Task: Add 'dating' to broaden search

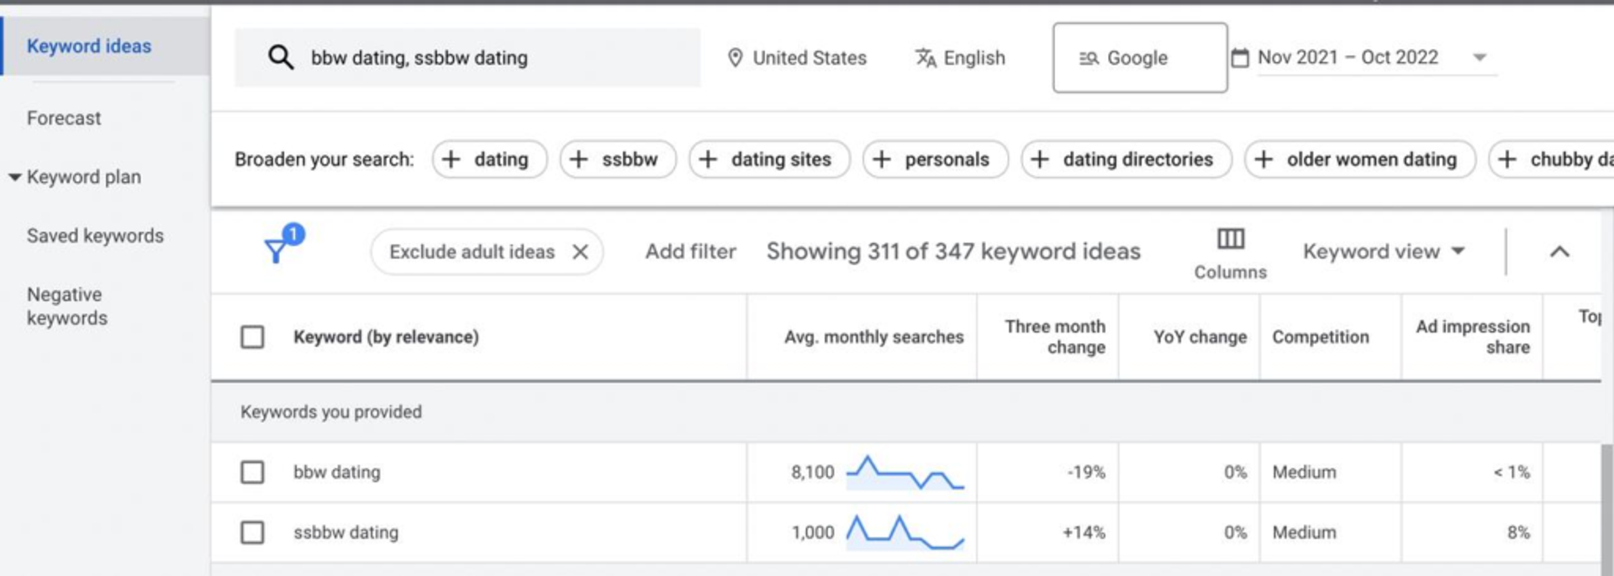Action: (x=489, y=160)
